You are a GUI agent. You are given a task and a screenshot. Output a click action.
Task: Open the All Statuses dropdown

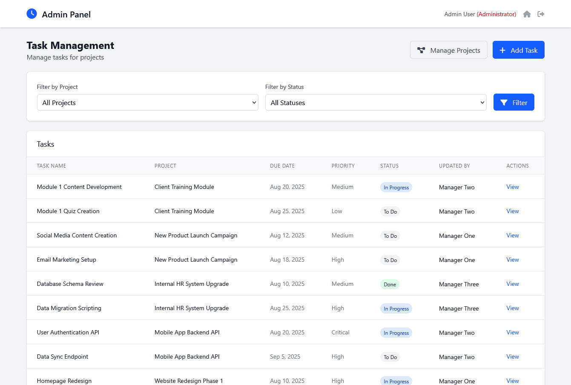376,102
